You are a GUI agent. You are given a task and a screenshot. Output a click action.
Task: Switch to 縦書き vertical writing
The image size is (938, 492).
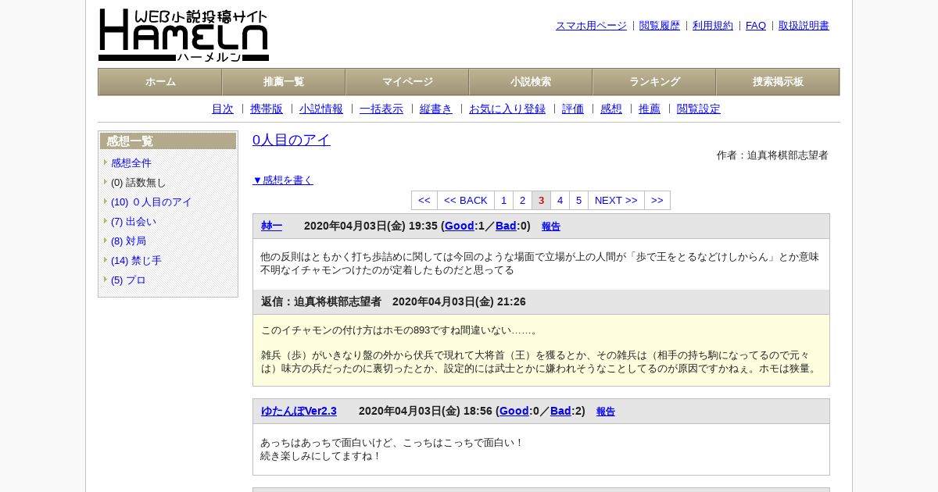pos(436,109)
